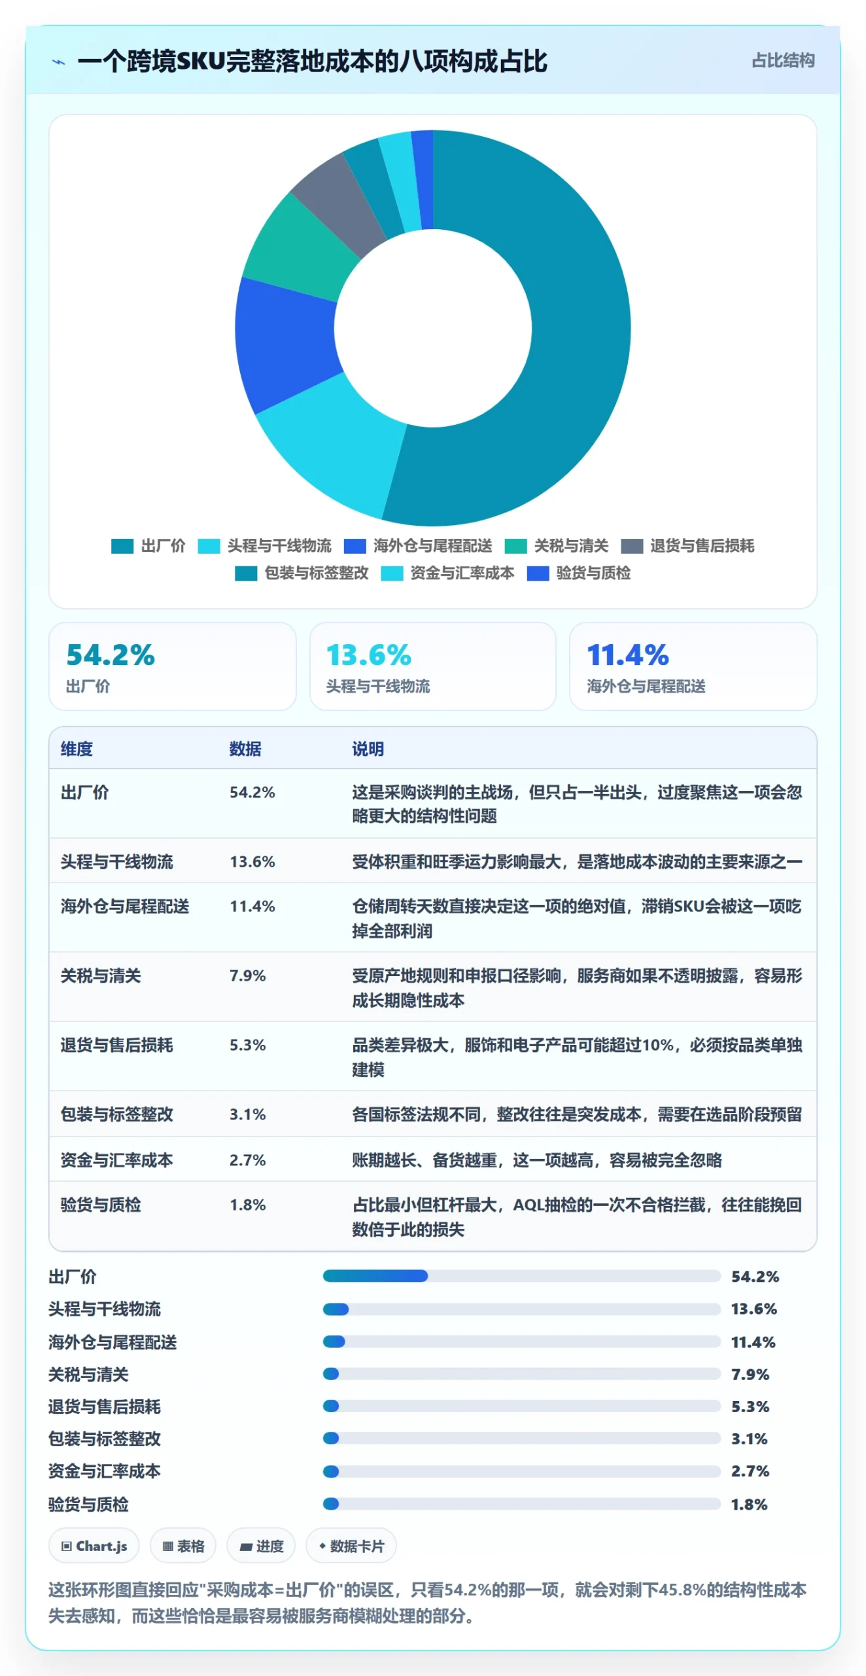866x1676 pixels.
Task: Toggle the 包装与标签整改 legend item
Action: [x=302, y=574]
